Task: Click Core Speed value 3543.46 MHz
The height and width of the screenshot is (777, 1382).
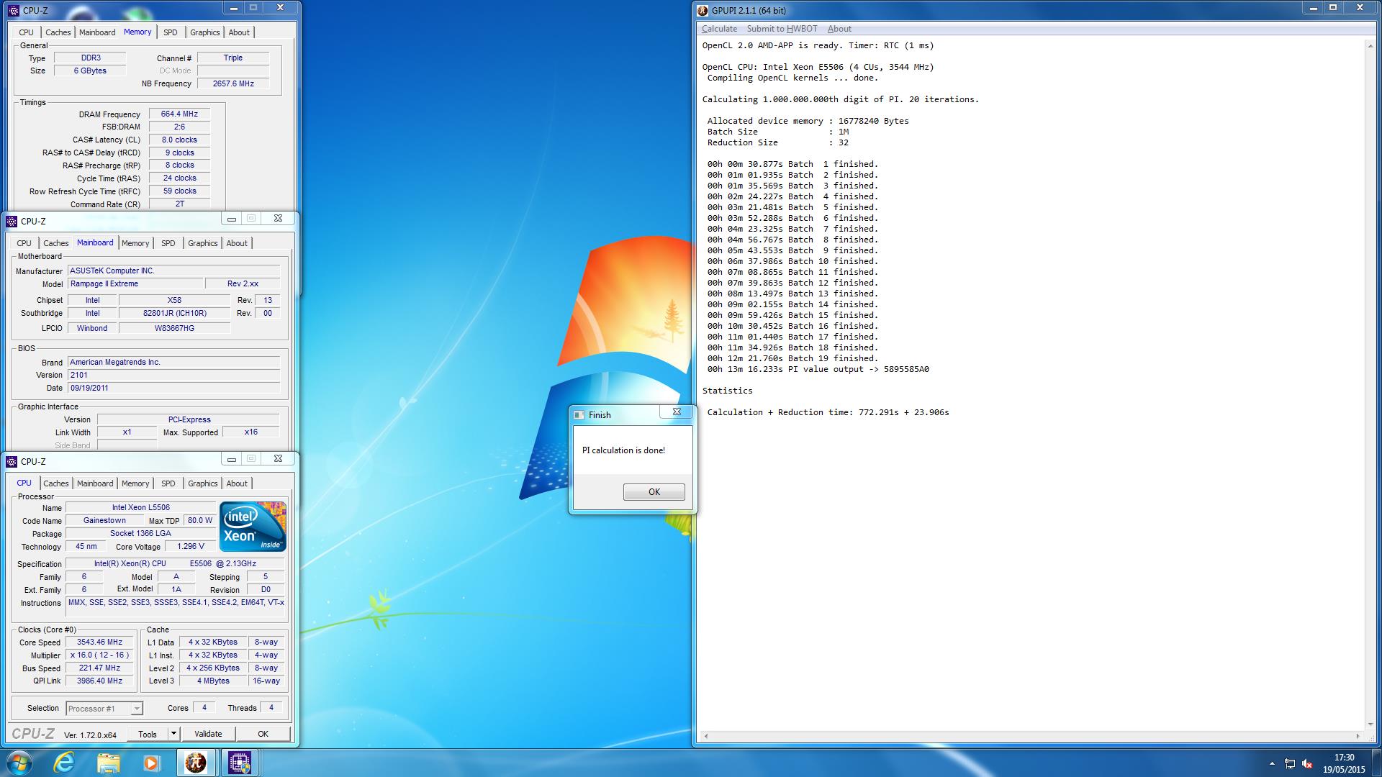Action: [x=99, y=642]
